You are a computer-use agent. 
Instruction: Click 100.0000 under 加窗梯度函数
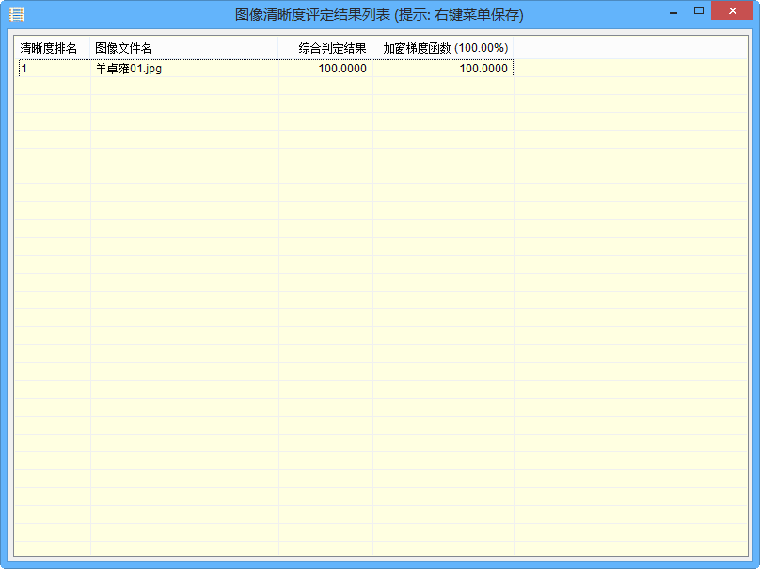coord(483,69)
